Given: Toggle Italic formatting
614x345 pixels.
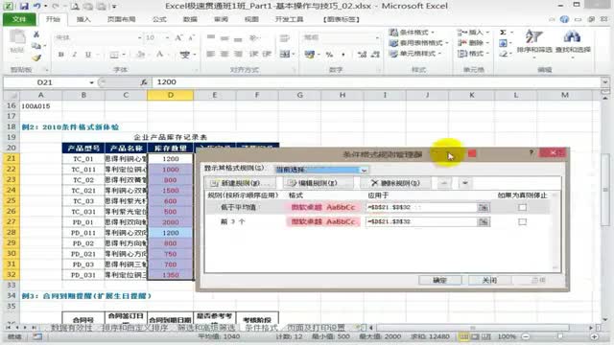Looking at the screenshot, I should point(75,55).
